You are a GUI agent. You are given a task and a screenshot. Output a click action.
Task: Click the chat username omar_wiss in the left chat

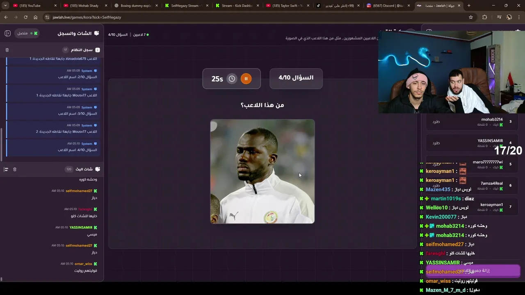point(83,264)
